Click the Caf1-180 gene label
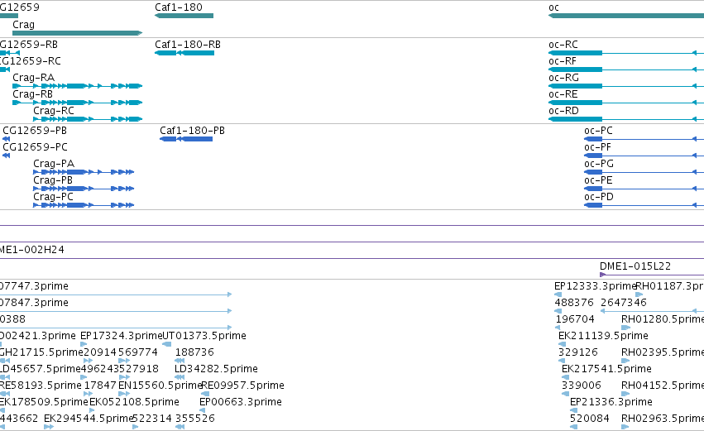Image resolution: width=704 pixels, height=431 pixels. (178, 7)
